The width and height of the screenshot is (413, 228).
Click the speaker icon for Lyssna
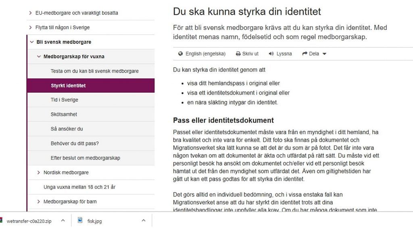(271, 54)
